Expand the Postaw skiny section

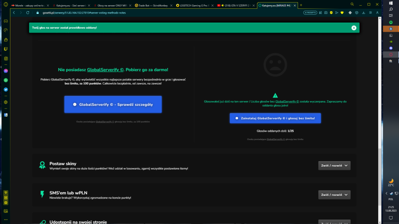[334, 166]
